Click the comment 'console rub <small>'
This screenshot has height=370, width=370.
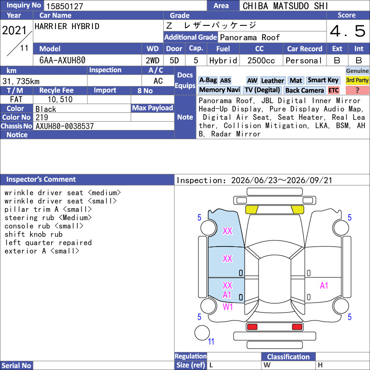click(x=44, y=226)
